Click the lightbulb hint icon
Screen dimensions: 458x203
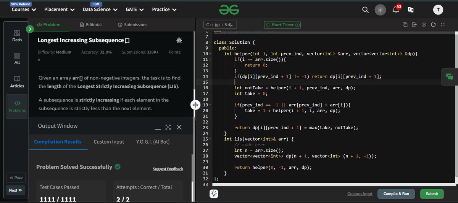pyautogui.click(x=214, y=194)
